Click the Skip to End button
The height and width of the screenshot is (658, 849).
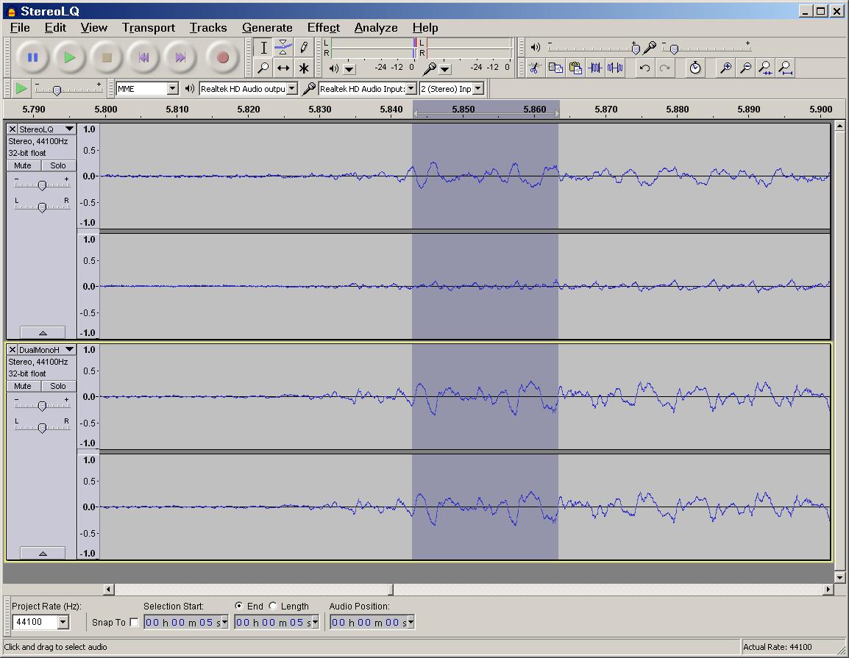coord(180,57)
